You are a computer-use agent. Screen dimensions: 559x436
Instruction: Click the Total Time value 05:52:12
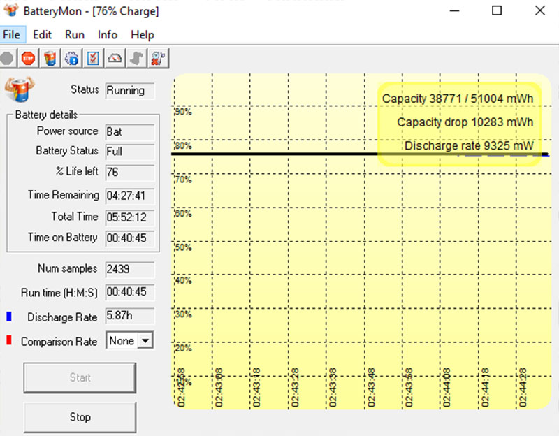point(130,217)
